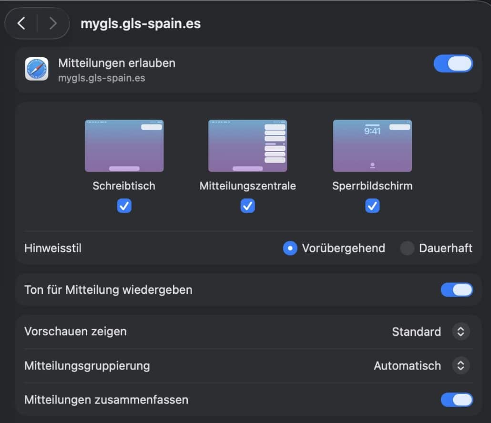The height and width of the screenshot is (423, 491).
Task: Uncheck the Schreibtisch checkbox
Action: pos(124,206)
